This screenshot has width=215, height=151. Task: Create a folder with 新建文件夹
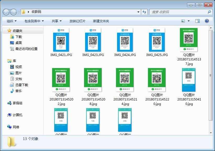[x=101, y=21]
